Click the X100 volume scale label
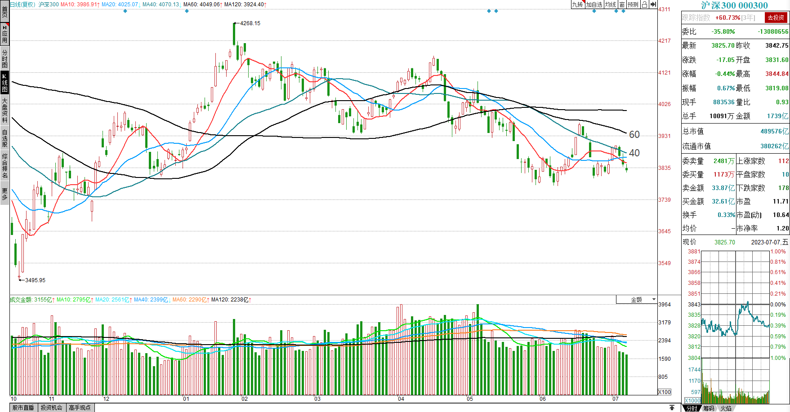The image size is (790, 412). pos(664,392)
